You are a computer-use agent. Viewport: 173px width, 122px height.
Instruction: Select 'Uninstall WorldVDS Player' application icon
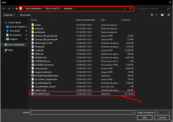coord(32,76)
